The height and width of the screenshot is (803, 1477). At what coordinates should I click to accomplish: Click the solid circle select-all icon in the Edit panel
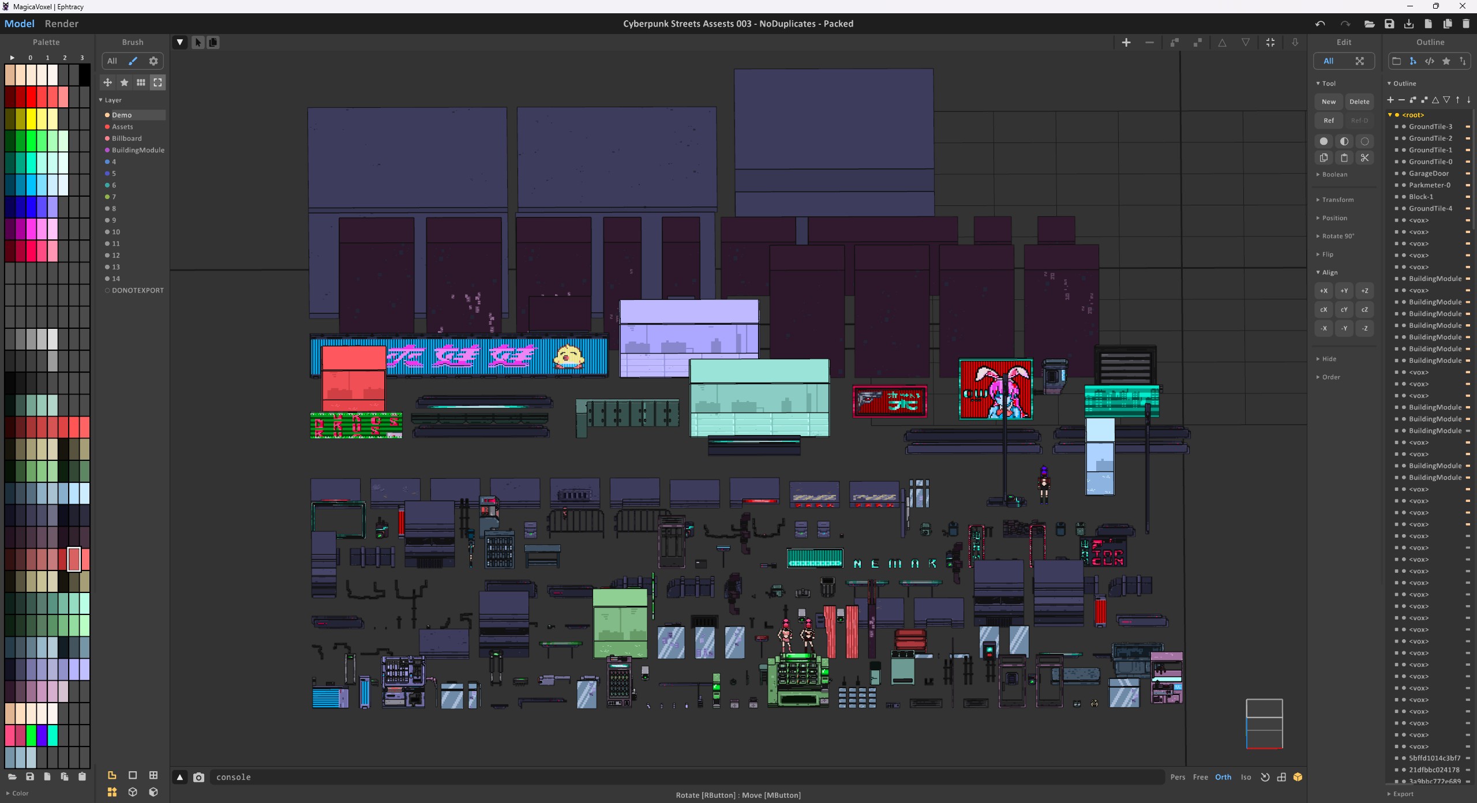point(1324,141)
